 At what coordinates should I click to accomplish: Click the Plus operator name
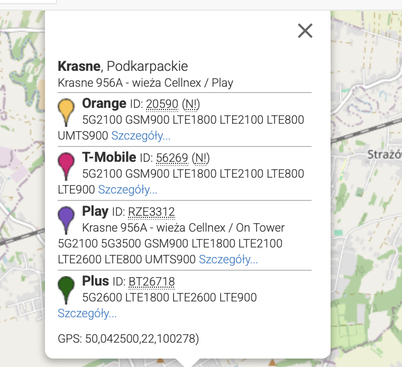click(x=95, y=281)
